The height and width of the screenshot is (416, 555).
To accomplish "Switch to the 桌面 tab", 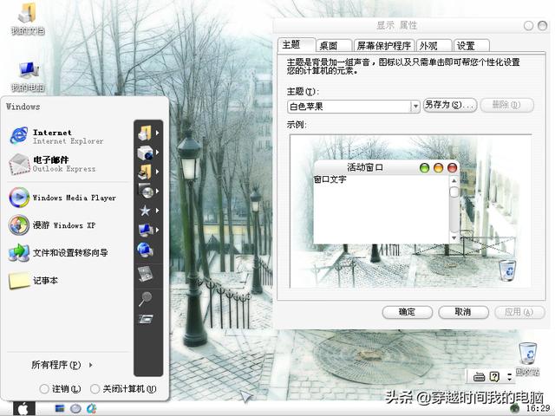I will coord(334,46).
